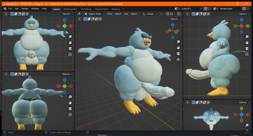Click pan hand icon in bottom-left viewport
Screen dimensions: 253x136
tap(70, 103)
